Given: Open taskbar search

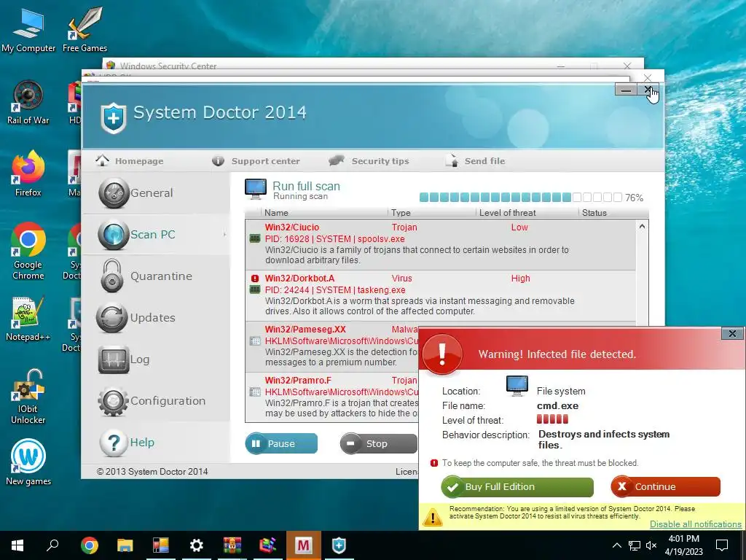Looking at the screenshot, I should click(52, 545).
